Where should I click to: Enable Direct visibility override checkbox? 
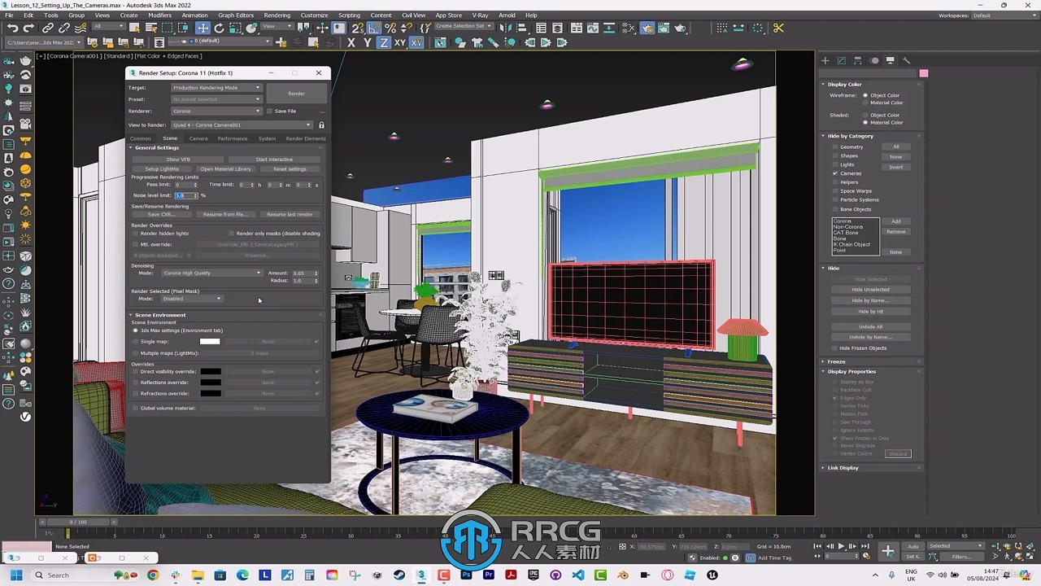(x=136, y=371)
